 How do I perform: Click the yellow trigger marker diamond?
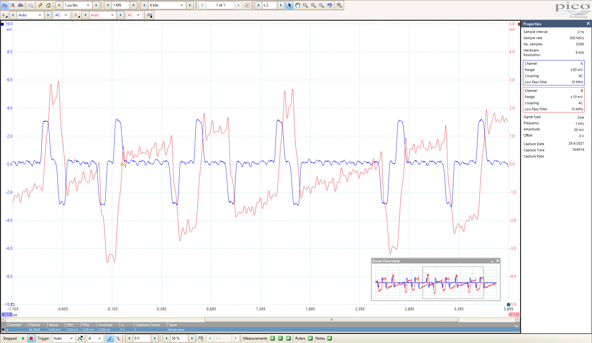122,165
